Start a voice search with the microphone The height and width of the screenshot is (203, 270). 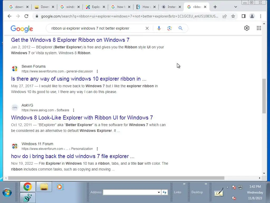coord(159,28)
